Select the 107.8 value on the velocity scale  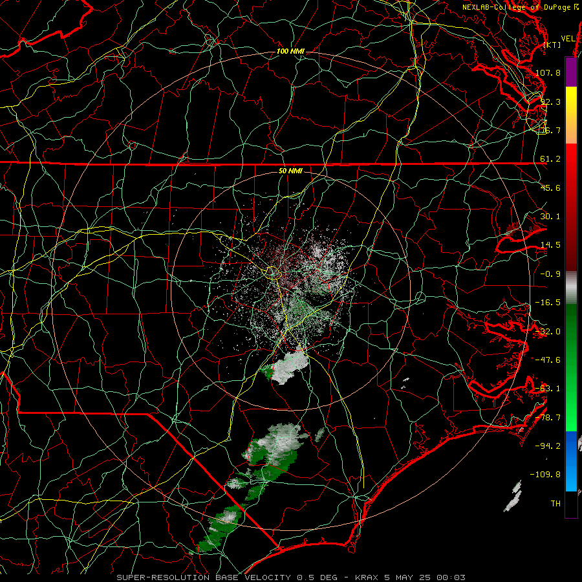point(548,72)
